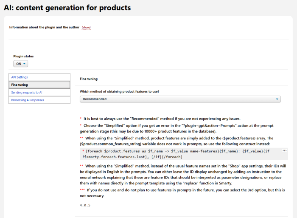
Task: Expand the product features method dropdown
Action: [x=180, y=99]
